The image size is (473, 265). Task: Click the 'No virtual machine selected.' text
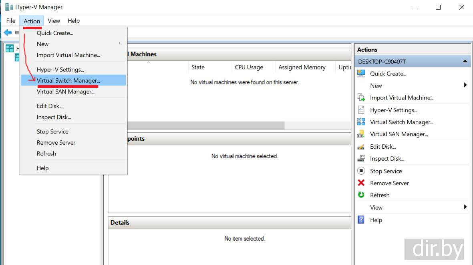click(245, 156)
